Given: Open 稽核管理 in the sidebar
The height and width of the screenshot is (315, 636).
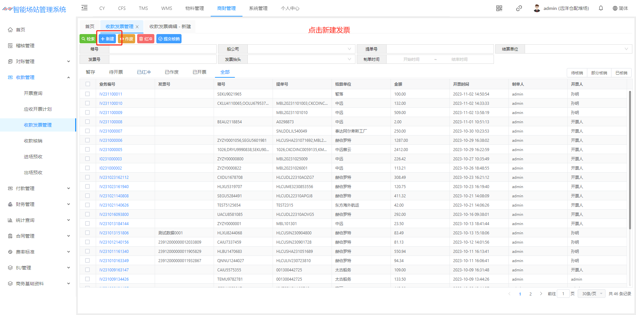Looking at the screenshot, I should (25, 46).
